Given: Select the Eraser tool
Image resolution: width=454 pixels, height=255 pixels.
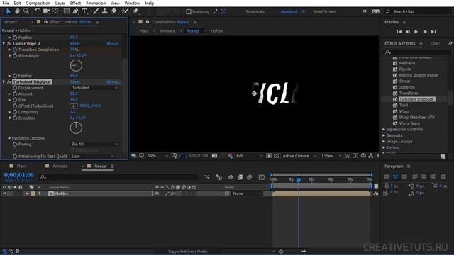Looking at the screenshot, I should point(113,11).
